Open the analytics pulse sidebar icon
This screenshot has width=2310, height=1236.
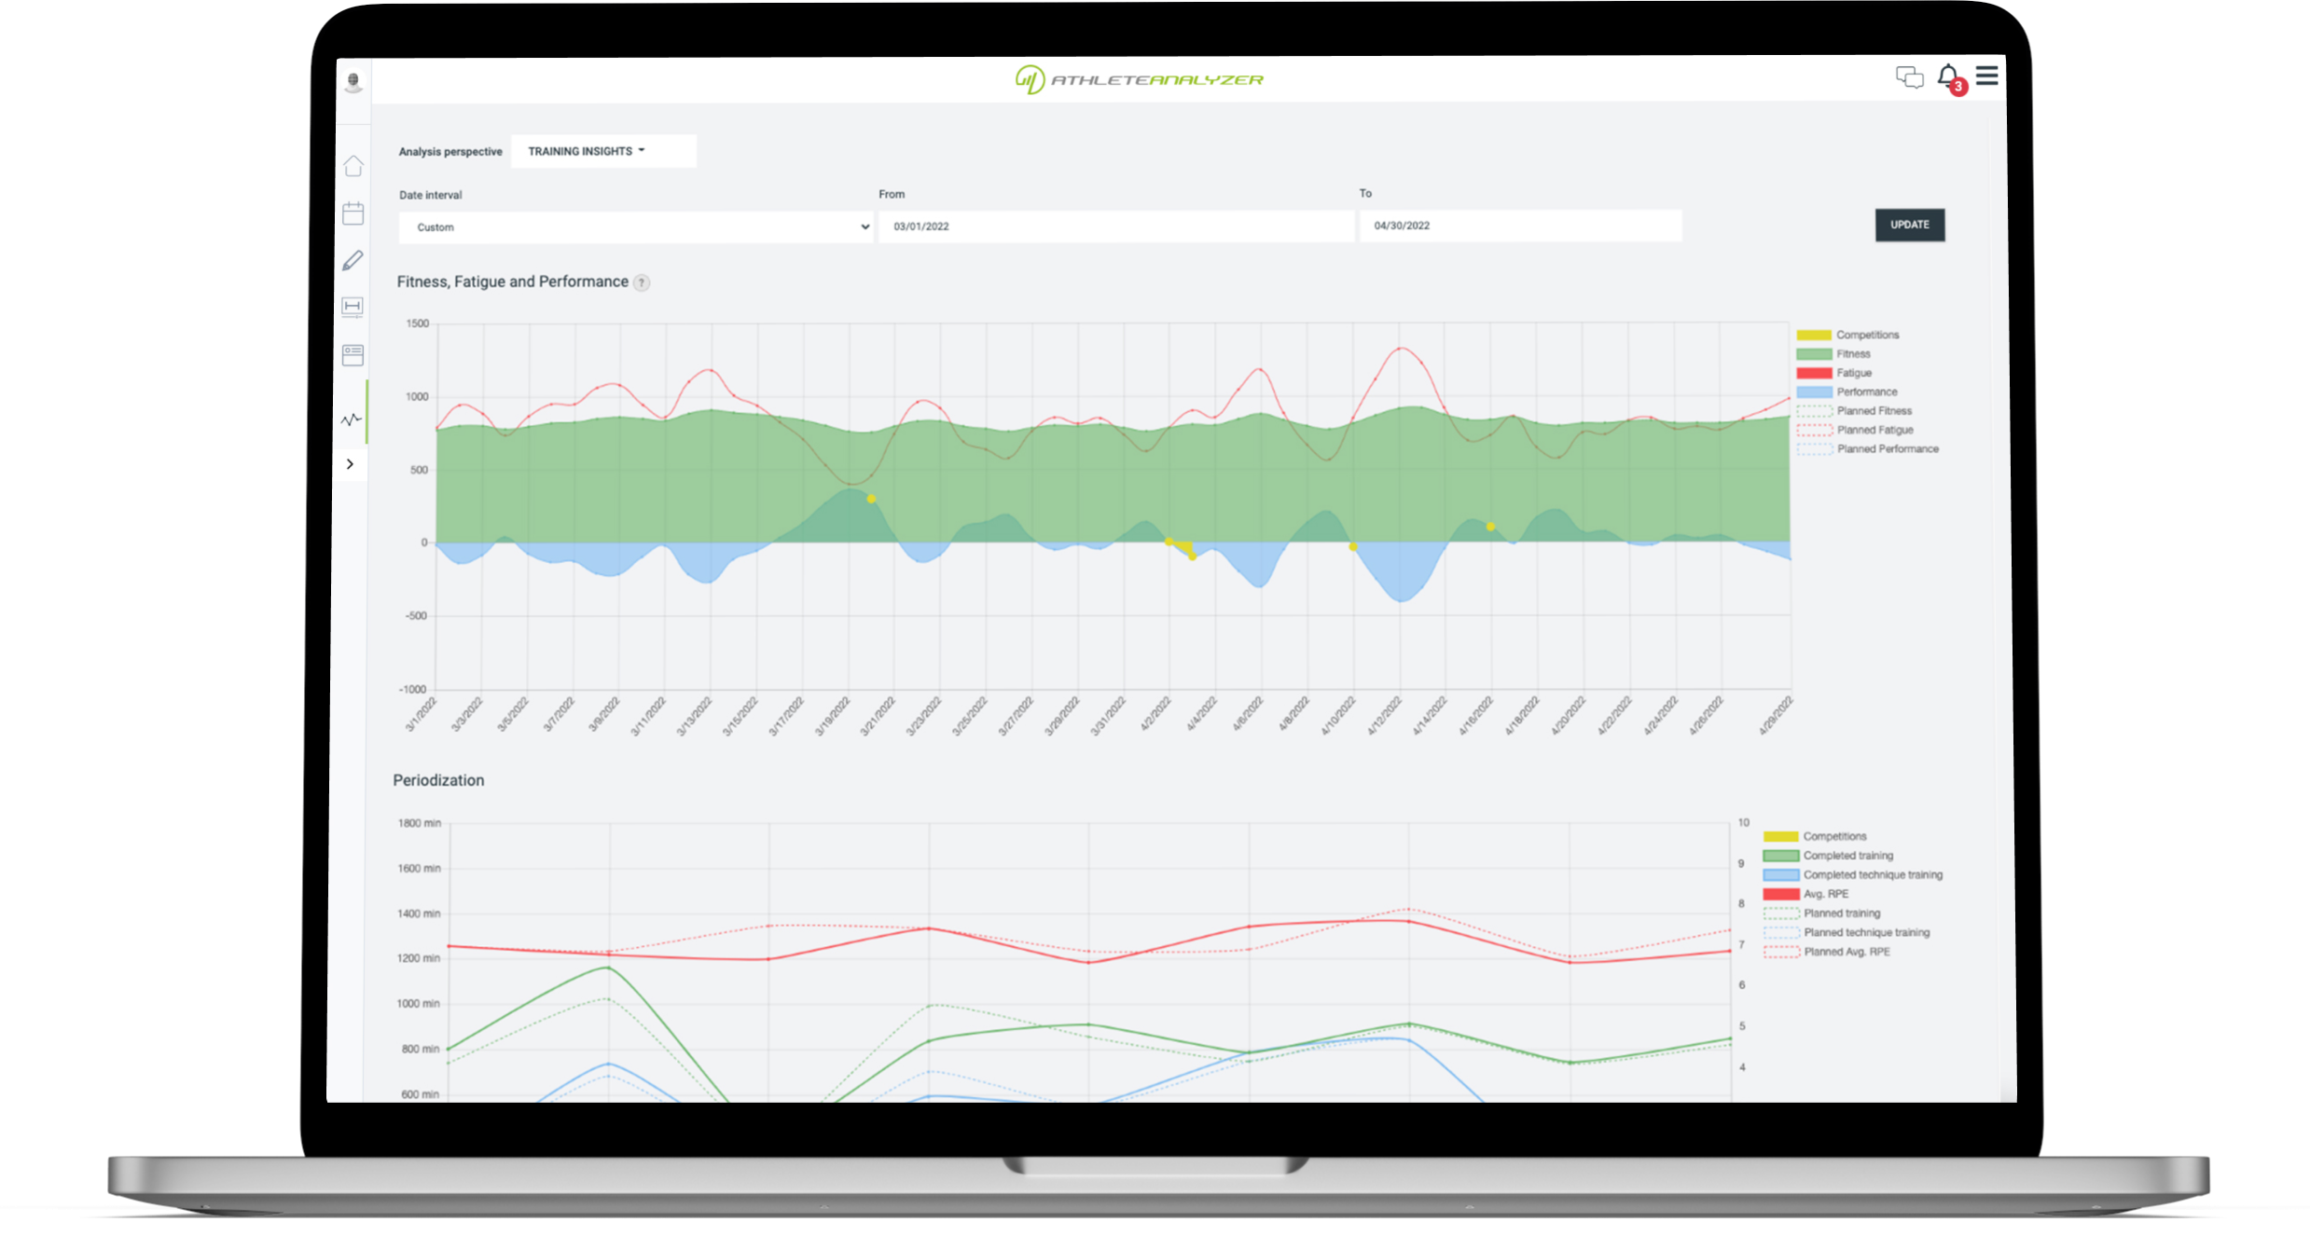click(x=351, y=420)
